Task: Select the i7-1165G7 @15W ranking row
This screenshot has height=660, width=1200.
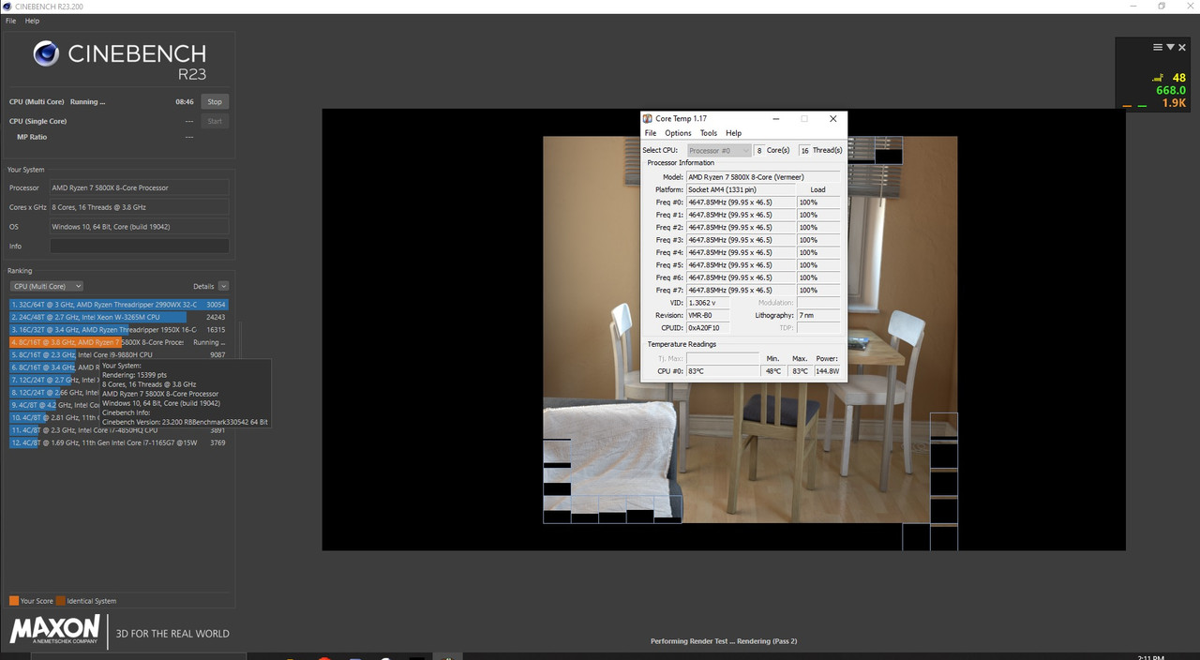Action: click(x=119, y=442)
